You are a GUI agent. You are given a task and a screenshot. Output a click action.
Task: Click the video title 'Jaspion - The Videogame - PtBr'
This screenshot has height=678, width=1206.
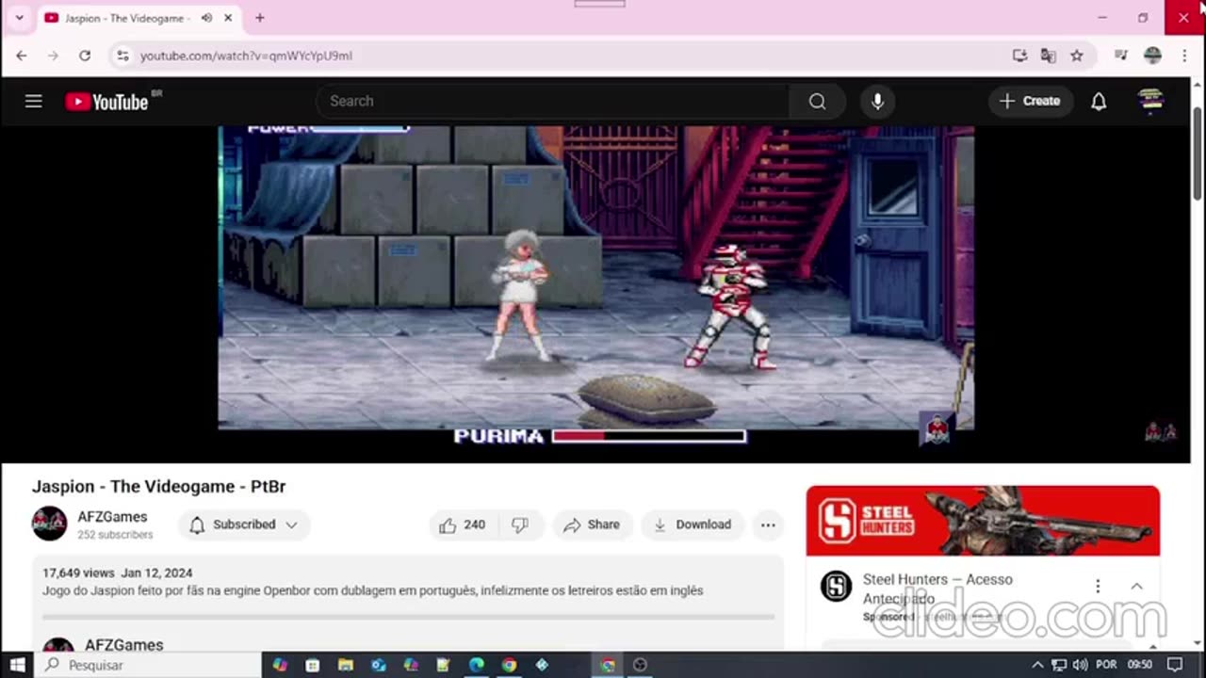(158, 487)
